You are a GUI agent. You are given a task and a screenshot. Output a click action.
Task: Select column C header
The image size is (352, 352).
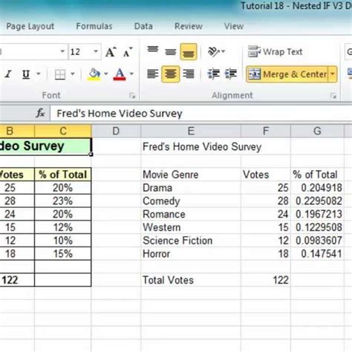63,131
